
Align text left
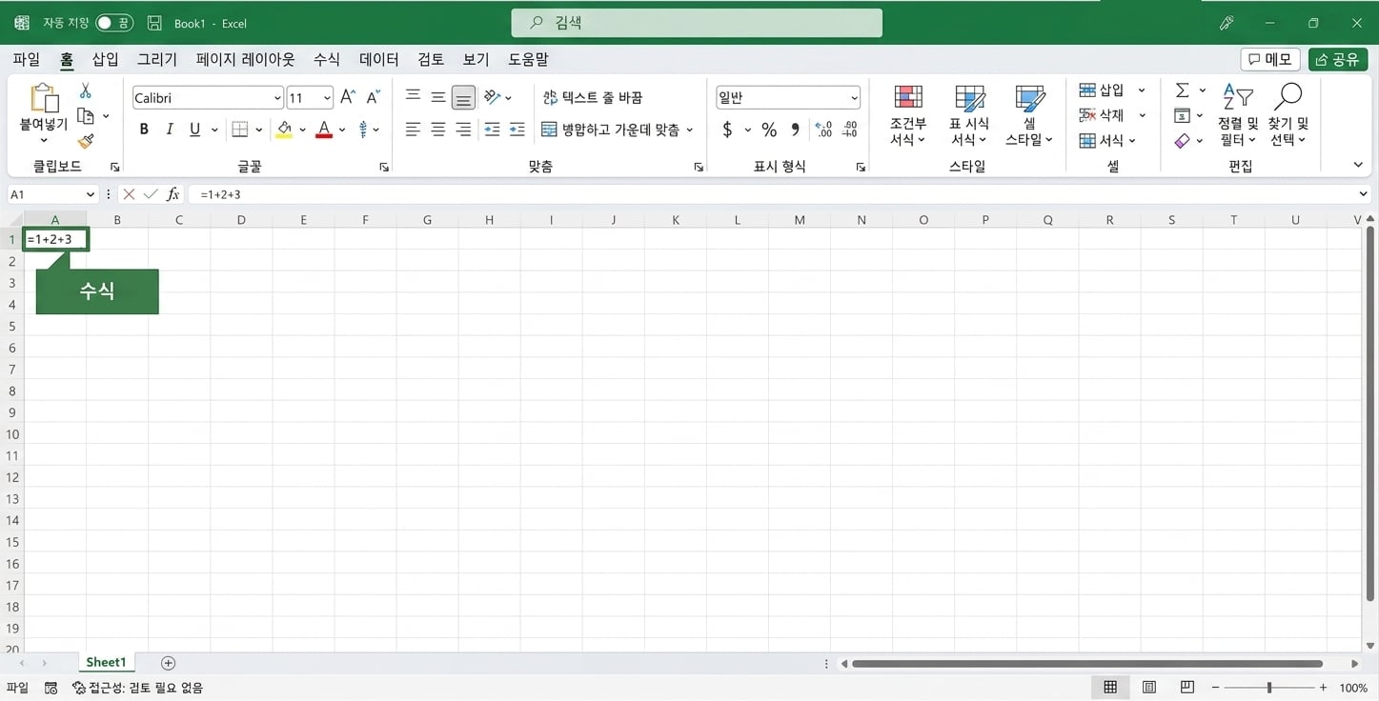[413, 130]
